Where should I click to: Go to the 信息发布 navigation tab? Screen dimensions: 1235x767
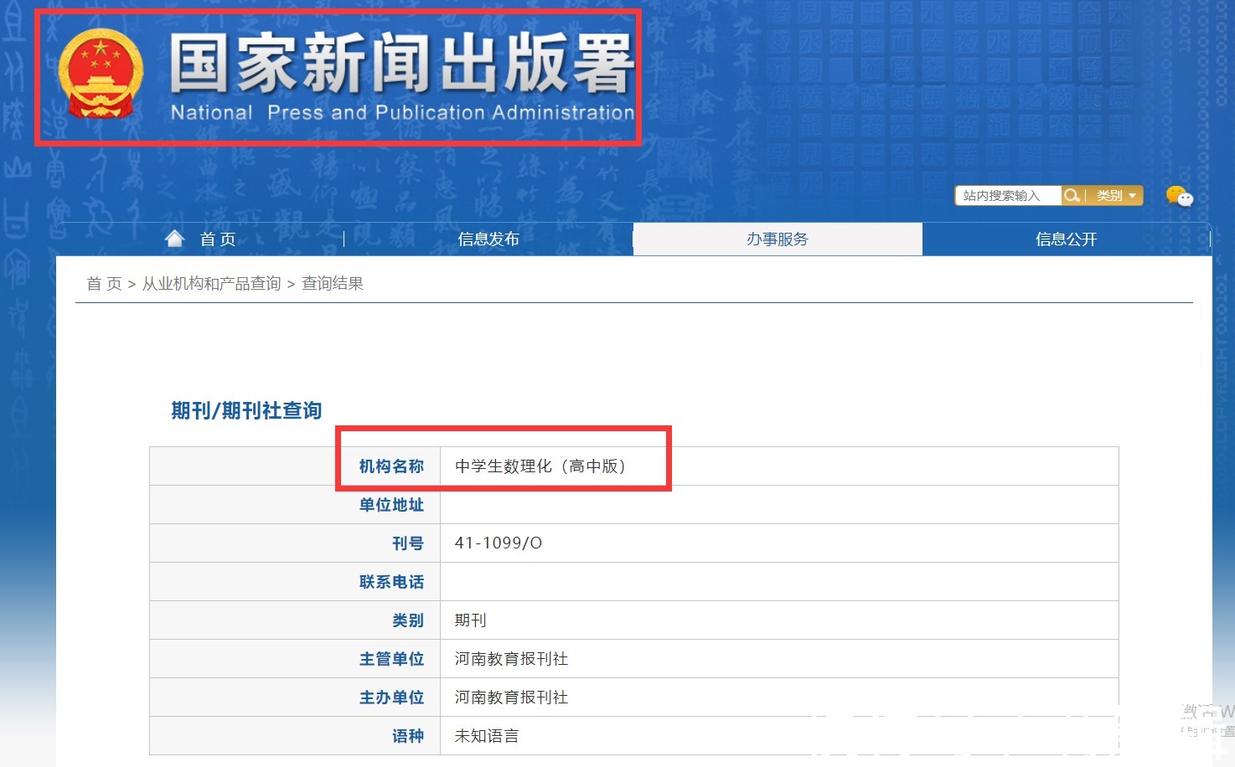click(488, 239)
